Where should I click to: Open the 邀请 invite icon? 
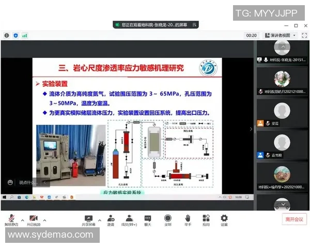[x=111, y=220]
